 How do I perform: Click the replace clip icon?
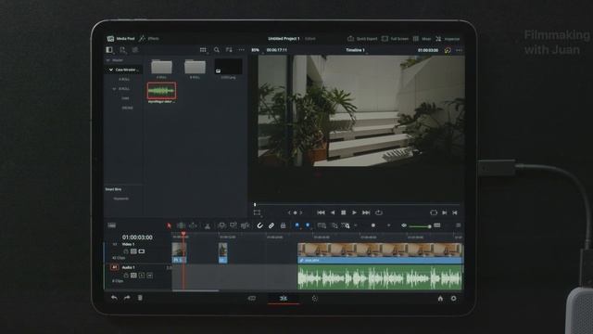pyautogui.click(x=246, y=225)
